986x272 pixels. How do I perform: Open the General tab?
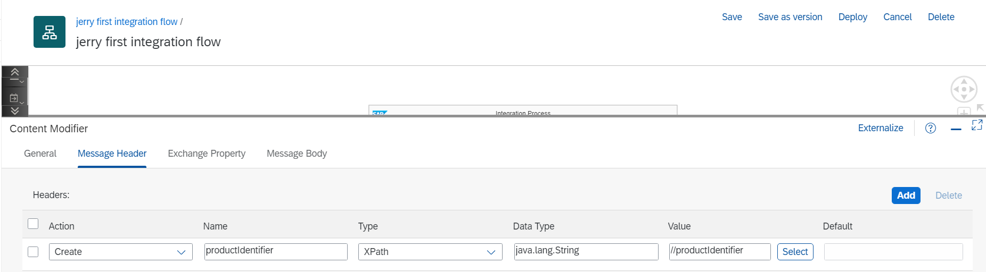(x=40, y=154)
